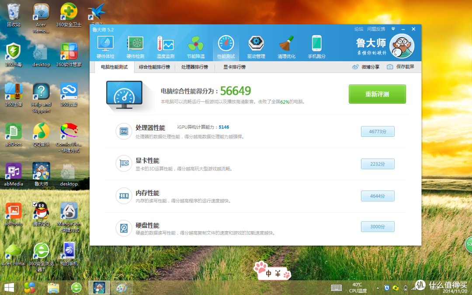This screenshot has width=472, height=295.
Task: Select the abDocs desktop icon
Action: 14,135
